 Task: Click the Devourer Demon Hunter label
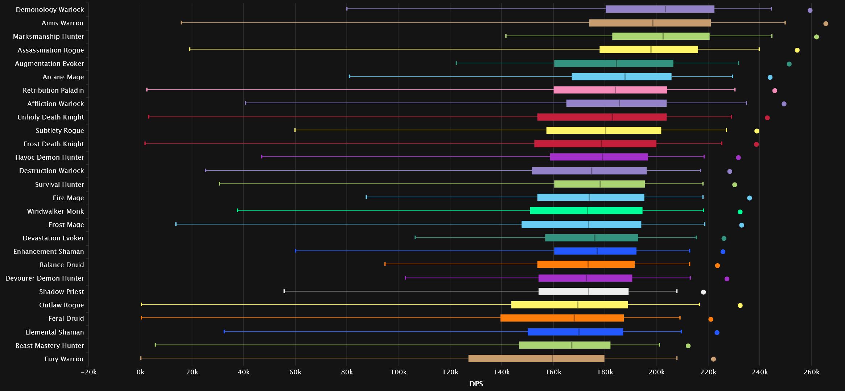pos(45,278)
